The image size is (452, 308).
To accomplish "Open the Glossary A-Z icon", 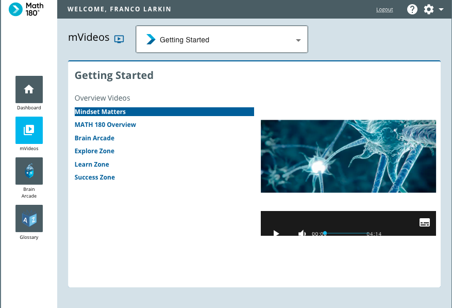I will click(x=29, y=219).
